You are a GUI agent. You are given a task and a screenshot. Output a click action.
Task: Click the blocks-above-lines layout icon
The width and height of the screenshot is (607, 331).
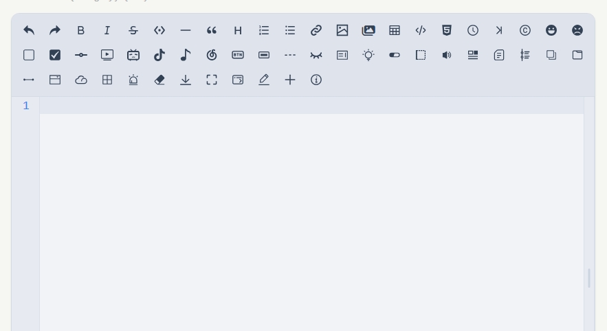click(x=473, y=55)
